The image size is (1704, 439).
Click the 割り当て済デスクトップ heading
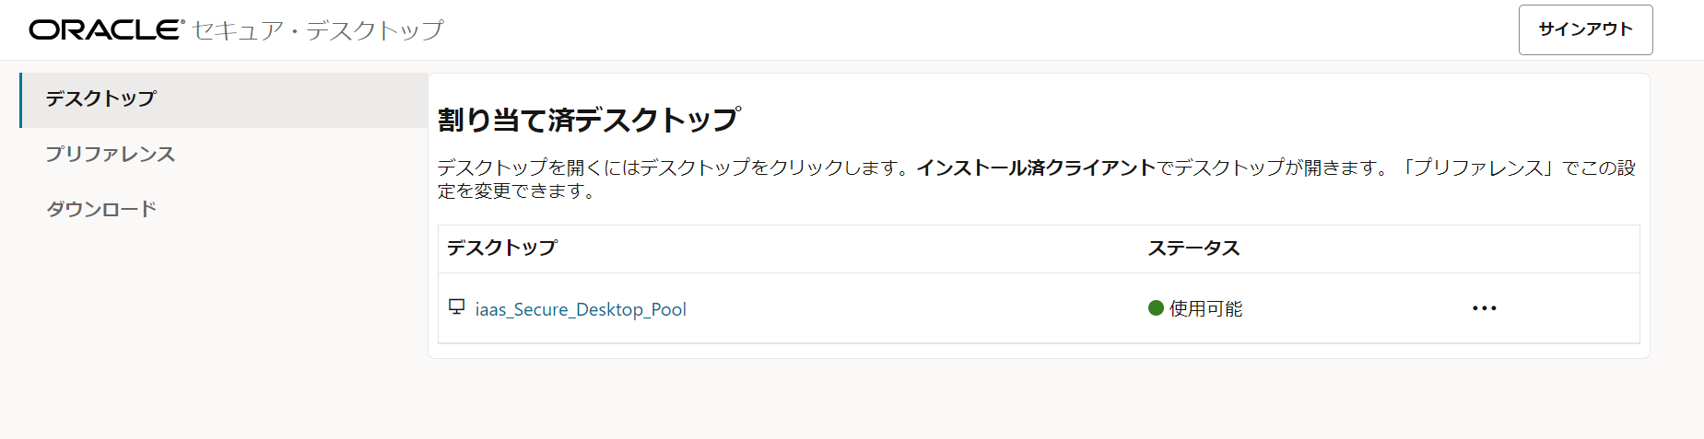pyautogui.click(x=588, y=120)
